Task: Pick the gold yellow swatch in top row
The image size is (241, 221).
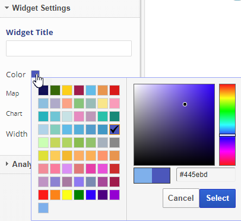Action: (67, 90)
